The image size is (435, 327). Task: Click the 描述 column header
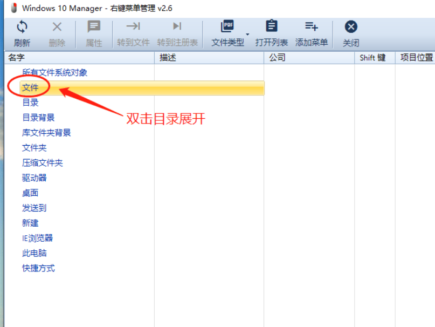[x=168, y=58]
